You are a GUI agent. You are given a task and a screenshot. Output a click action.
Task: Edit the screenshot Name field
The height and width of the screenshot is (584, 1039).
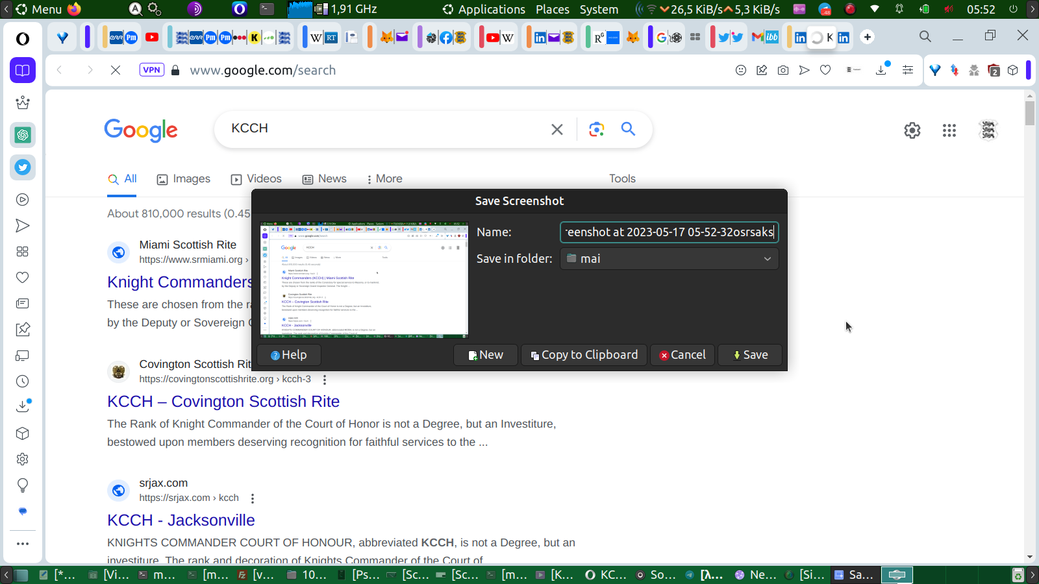pos(670,232)
